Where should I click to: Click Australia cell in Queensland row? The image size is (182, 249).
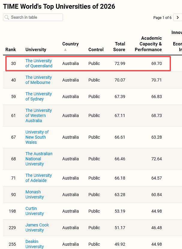click(70, 63)
